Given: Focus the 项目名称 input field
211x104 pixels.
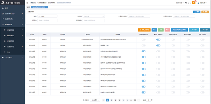Looking at the screenshot, I should pos(94,20).
